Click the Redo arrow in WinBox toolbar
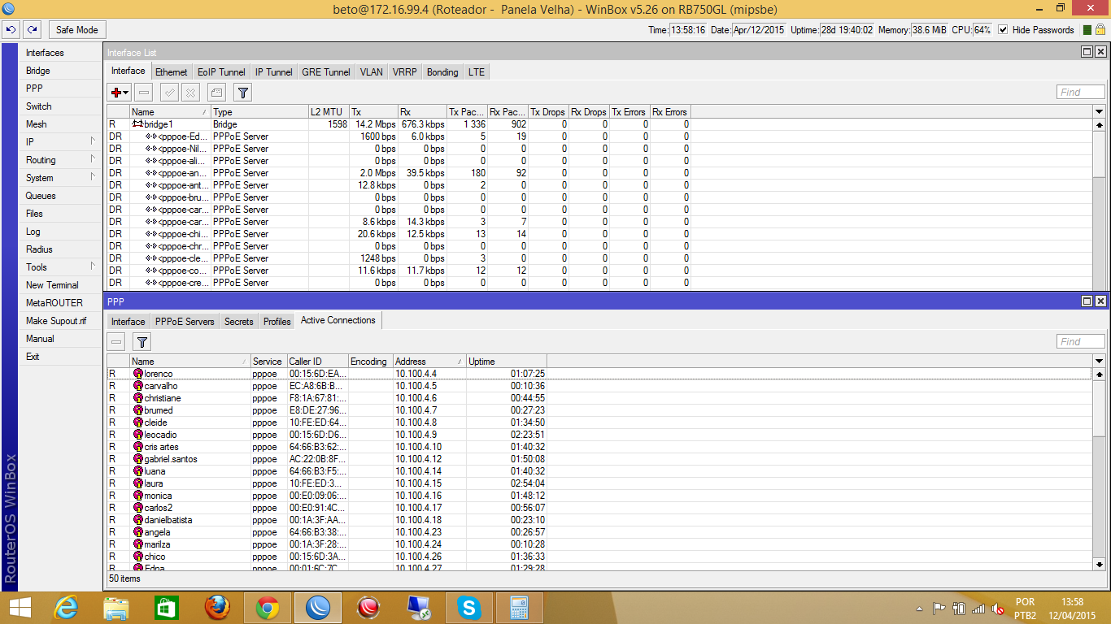This screenshot has width=1111, height=624. 33,30
